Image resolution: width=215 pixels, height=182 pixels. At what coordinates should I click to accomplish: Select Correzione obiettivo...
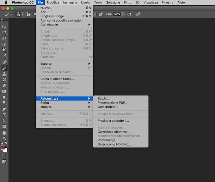pyautogui.click(x=121, y=132)
